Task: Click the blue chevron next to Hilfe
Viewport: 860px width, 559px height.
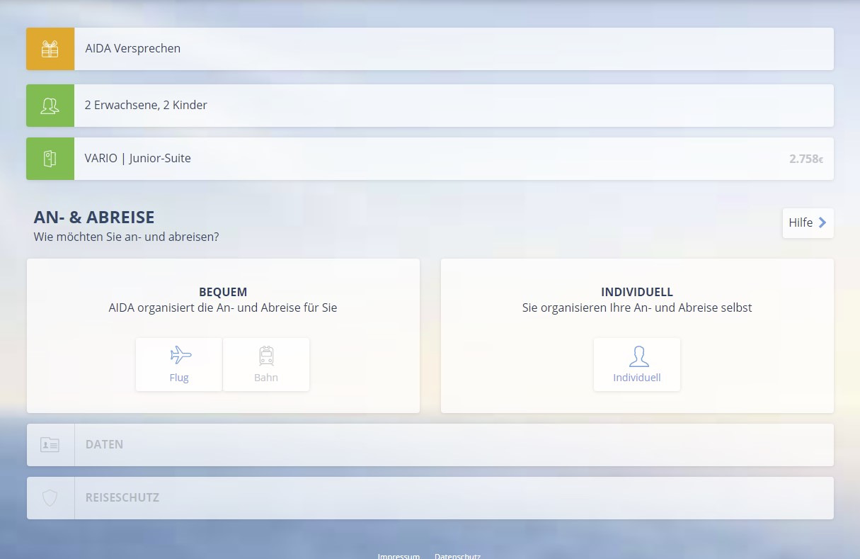Action: coord(822,222)
